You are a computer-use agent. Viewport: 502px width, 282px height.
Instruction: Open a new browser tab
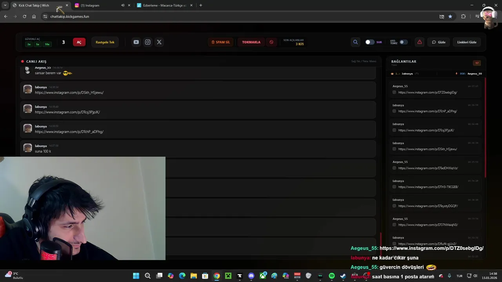tap(200, 5)
